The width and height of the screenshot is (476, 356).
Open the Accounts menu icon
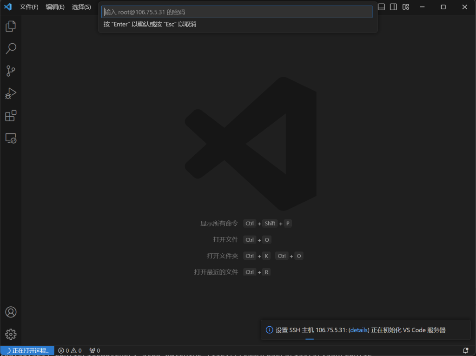(x=11, y=312)
